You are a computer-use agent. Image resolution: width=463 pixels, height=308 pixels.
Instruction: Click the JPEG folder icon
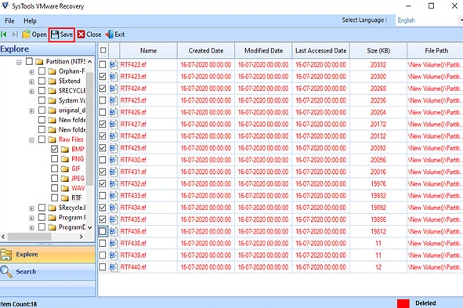point(65,179)
